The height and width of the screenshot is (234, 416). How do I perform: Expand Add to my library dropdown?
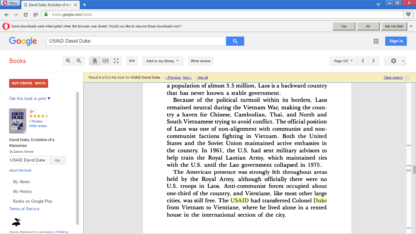(163, 61)
